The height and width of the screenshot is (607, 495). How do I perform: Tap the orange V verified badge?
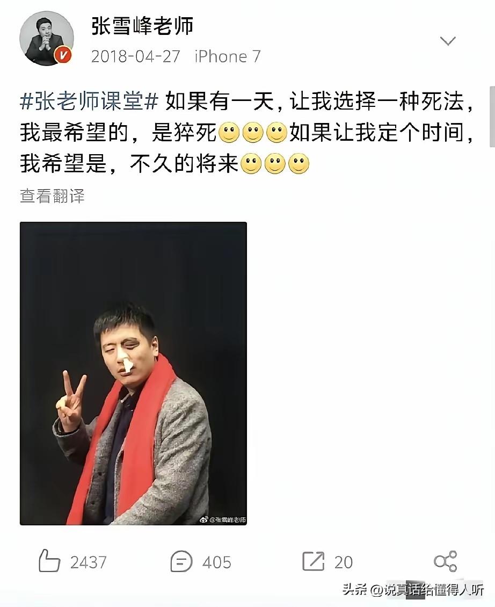click(63, 55)
